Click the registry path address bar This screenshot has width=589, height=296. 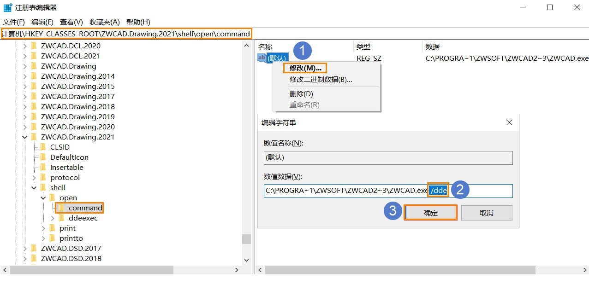(126, 34)
